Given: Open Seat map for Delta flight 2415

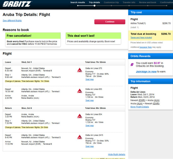Looking at the screenshot, I should pyautogui.click(x=89, y=146).
